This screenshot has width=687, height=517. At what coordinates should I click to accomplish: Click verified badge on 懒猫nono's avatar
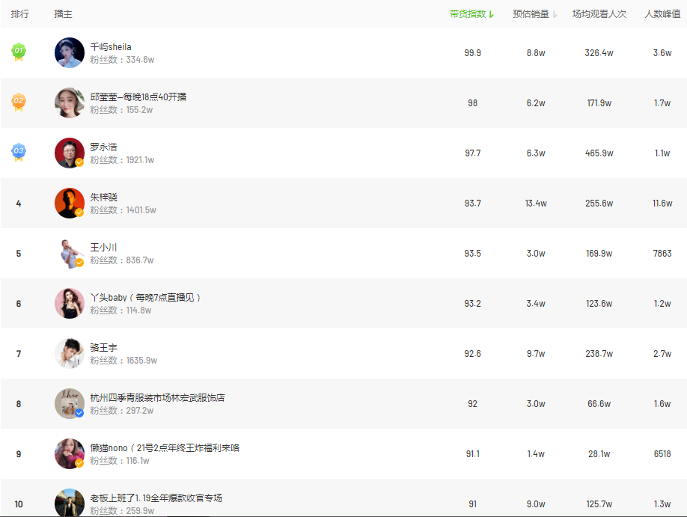click(79, 463)
